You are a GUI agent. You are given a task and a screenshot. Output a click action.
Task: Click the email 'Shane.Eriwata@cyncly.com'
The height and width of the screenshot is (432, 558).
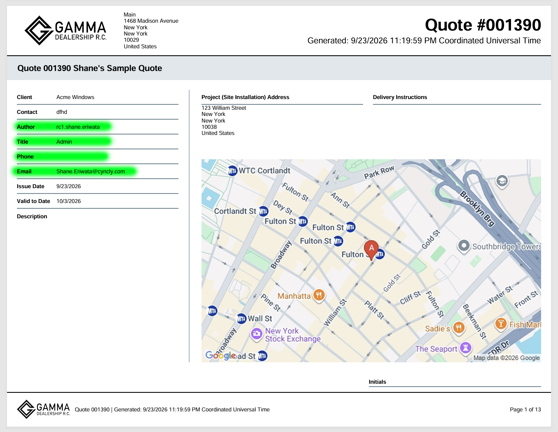pos(90,172)
